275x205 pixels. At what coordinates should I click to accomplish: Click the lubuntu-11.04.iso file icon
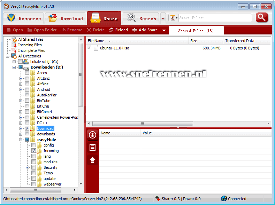(96, 48)
